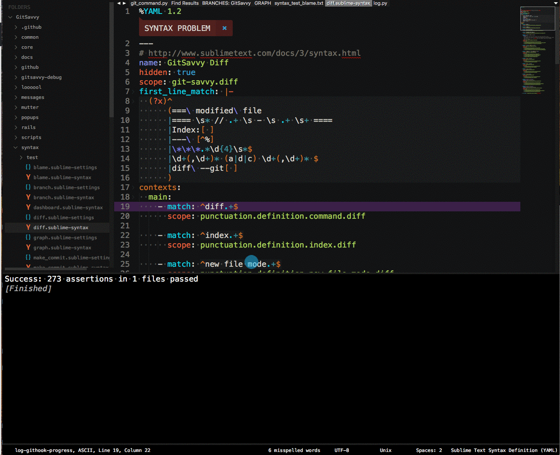This screenshot has height=455, width=560.
Task: Expand the core folder
Action: pyautogui.click(x=16, y=47)
